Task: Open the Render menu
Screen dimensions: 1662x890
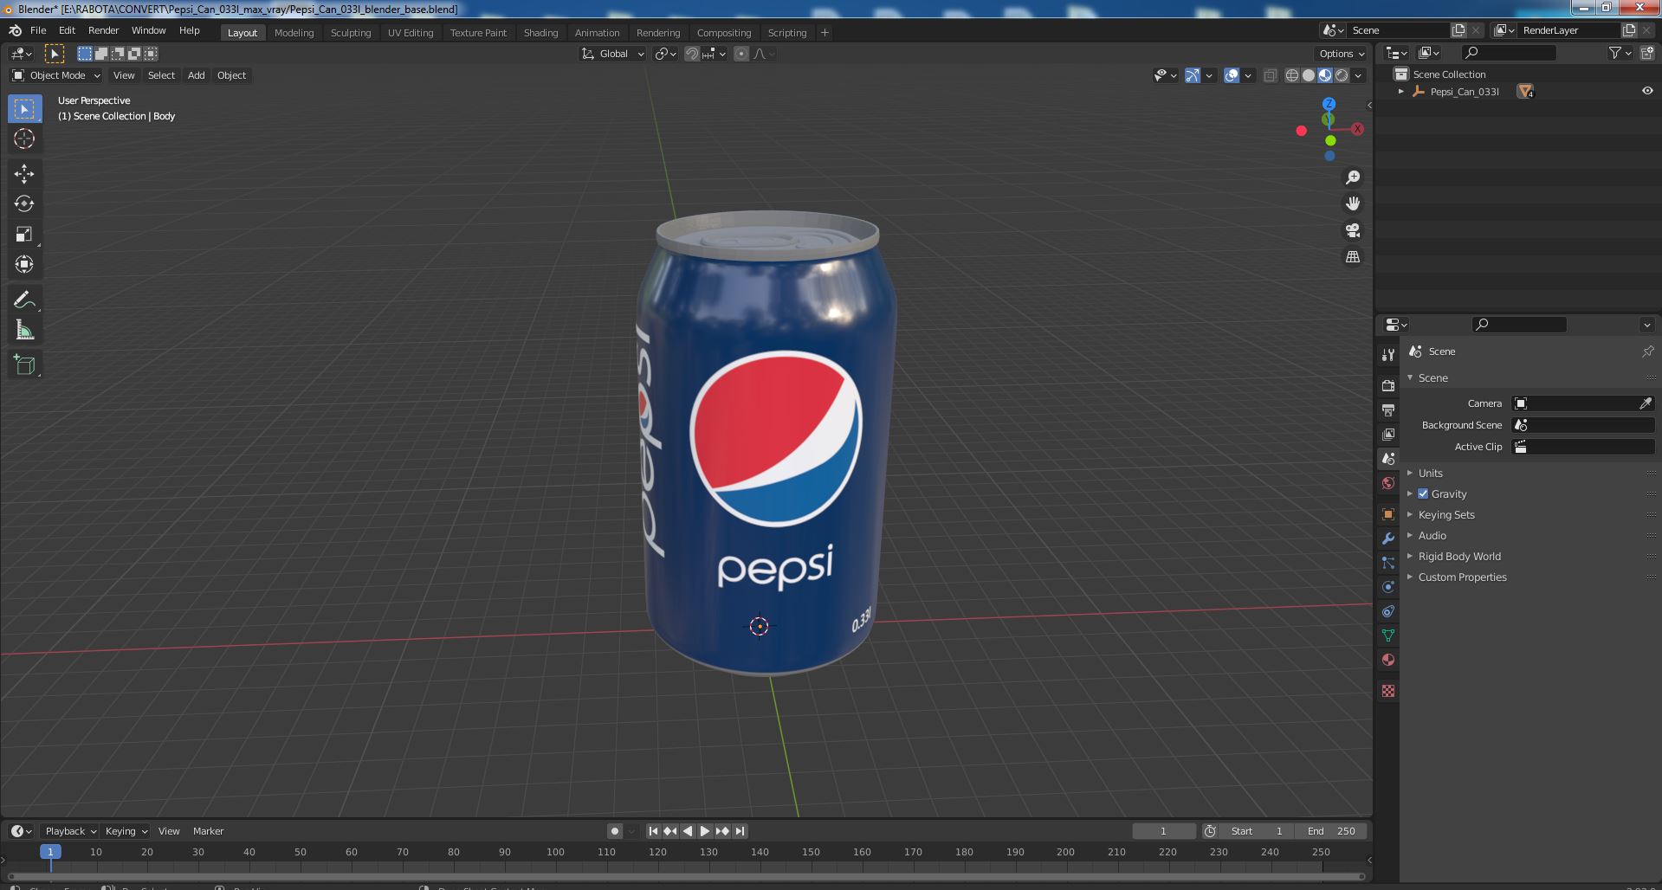Action: [x=103, y=30]
